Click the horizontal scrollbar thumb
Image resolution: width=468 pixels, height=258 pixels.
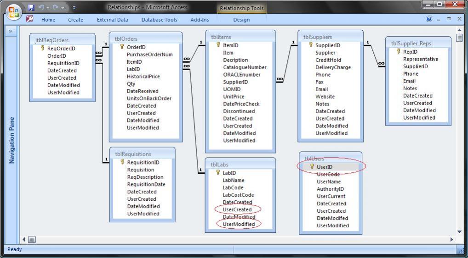click(x=32, y=239)
